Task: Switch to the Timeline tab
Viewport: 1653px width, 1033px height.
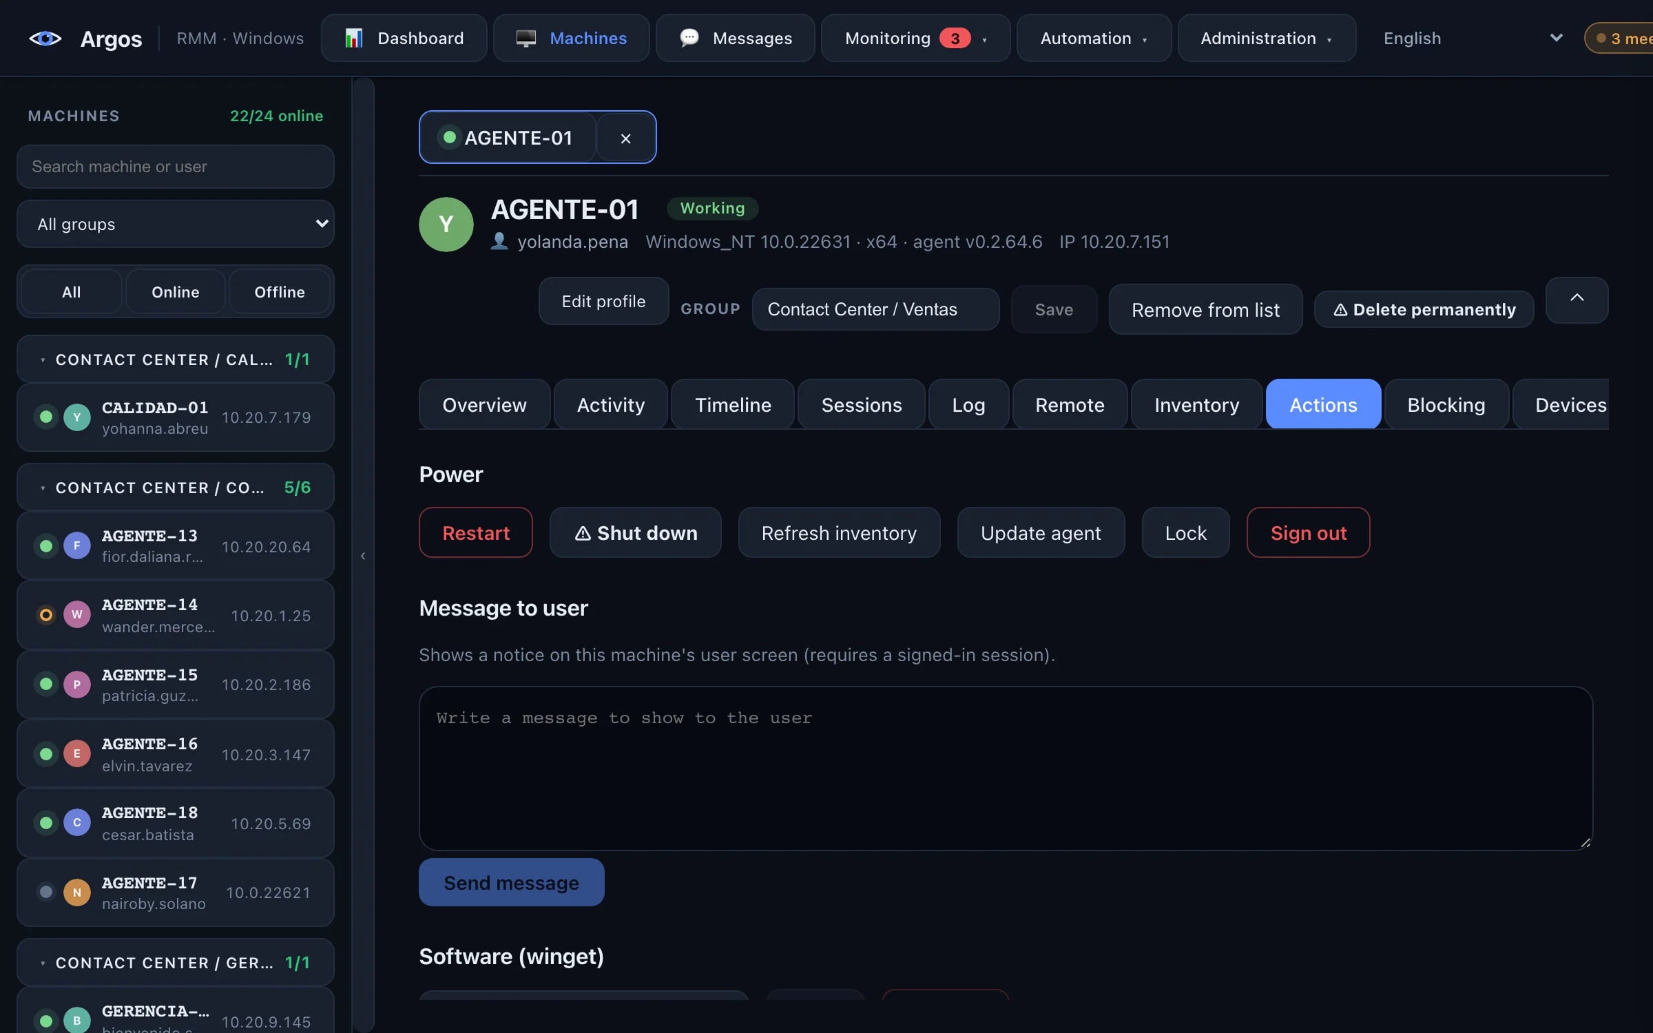Action: pos(733,405)
